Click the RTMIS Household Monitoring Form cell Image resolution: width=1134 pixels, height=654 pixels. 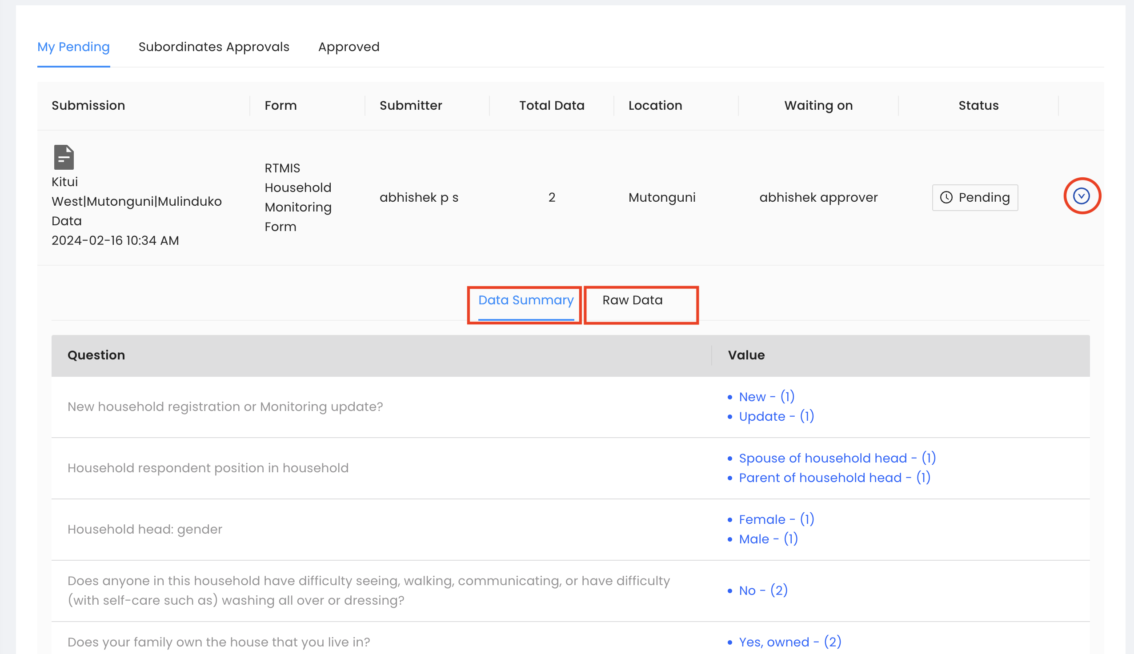point(298,198)
